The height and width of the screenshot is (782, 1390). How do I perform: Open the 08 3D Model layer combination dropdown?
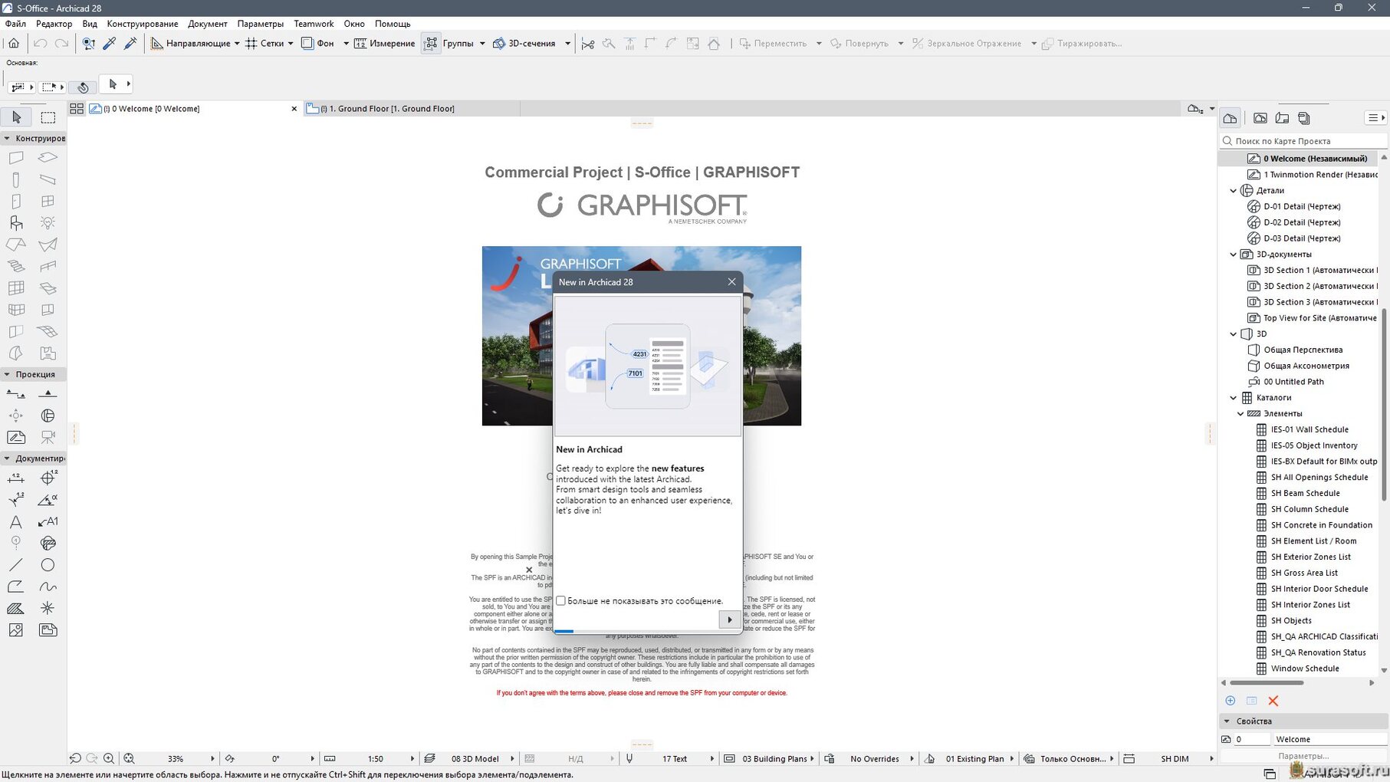[512, 759]
